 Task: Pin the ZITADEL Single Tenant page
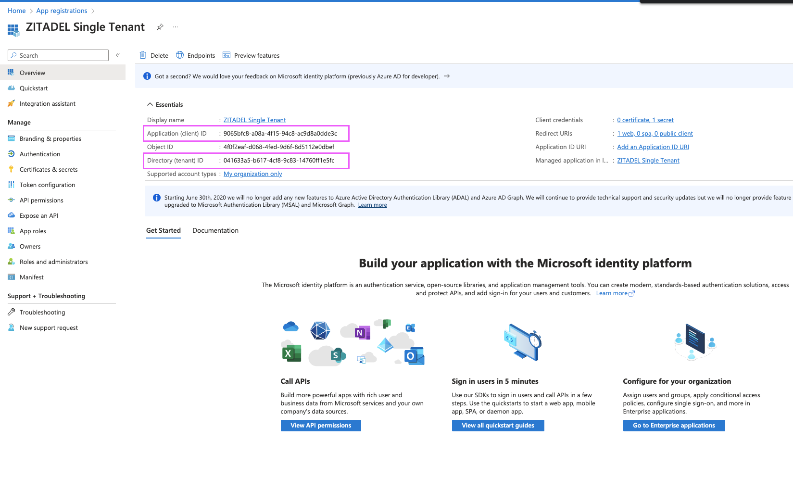(160, 27)
